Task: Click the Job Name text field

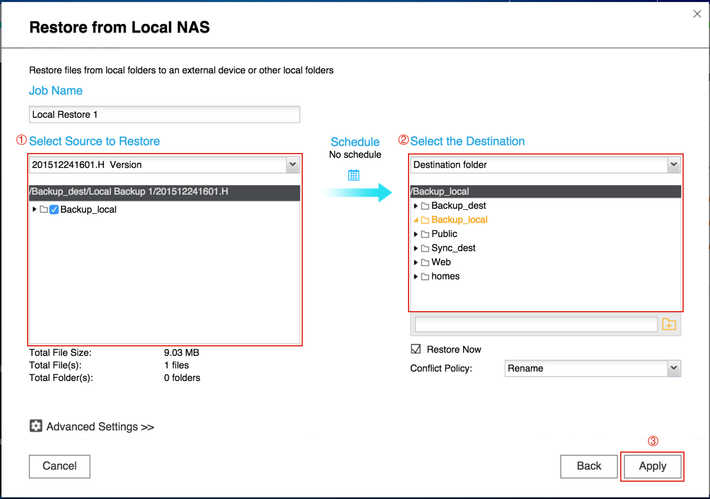Action: [164, 115]
